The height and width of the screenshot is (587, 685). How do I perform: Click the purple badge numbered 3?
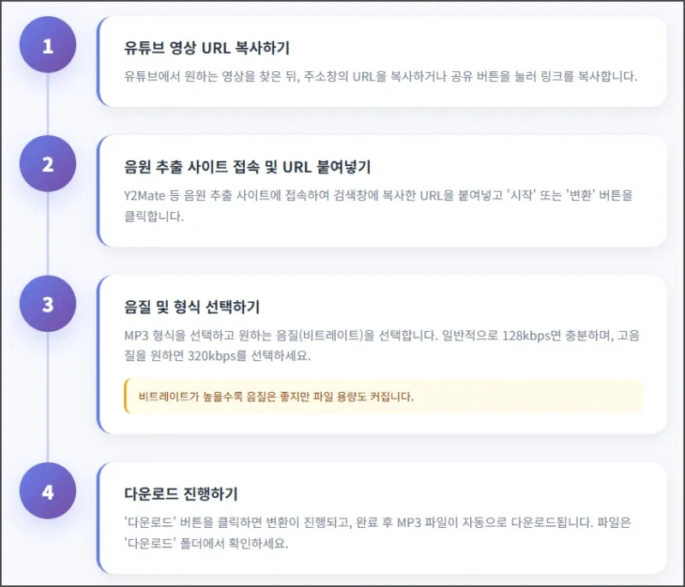coord(47,304)
